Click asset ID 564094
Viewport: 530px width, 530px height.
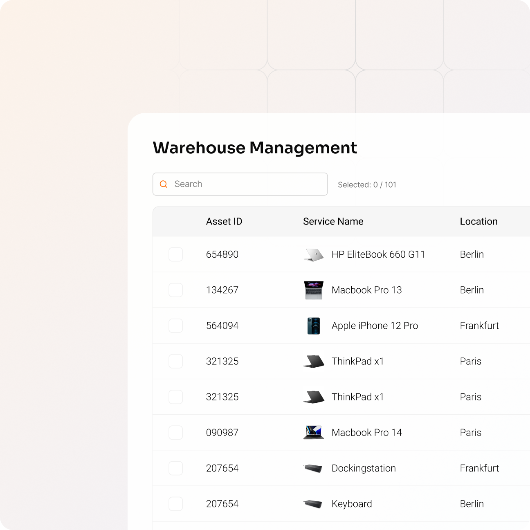coord(222,326)
